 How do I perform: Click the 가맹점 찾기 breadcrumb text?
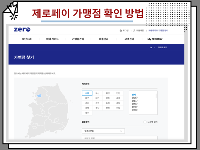162,48
